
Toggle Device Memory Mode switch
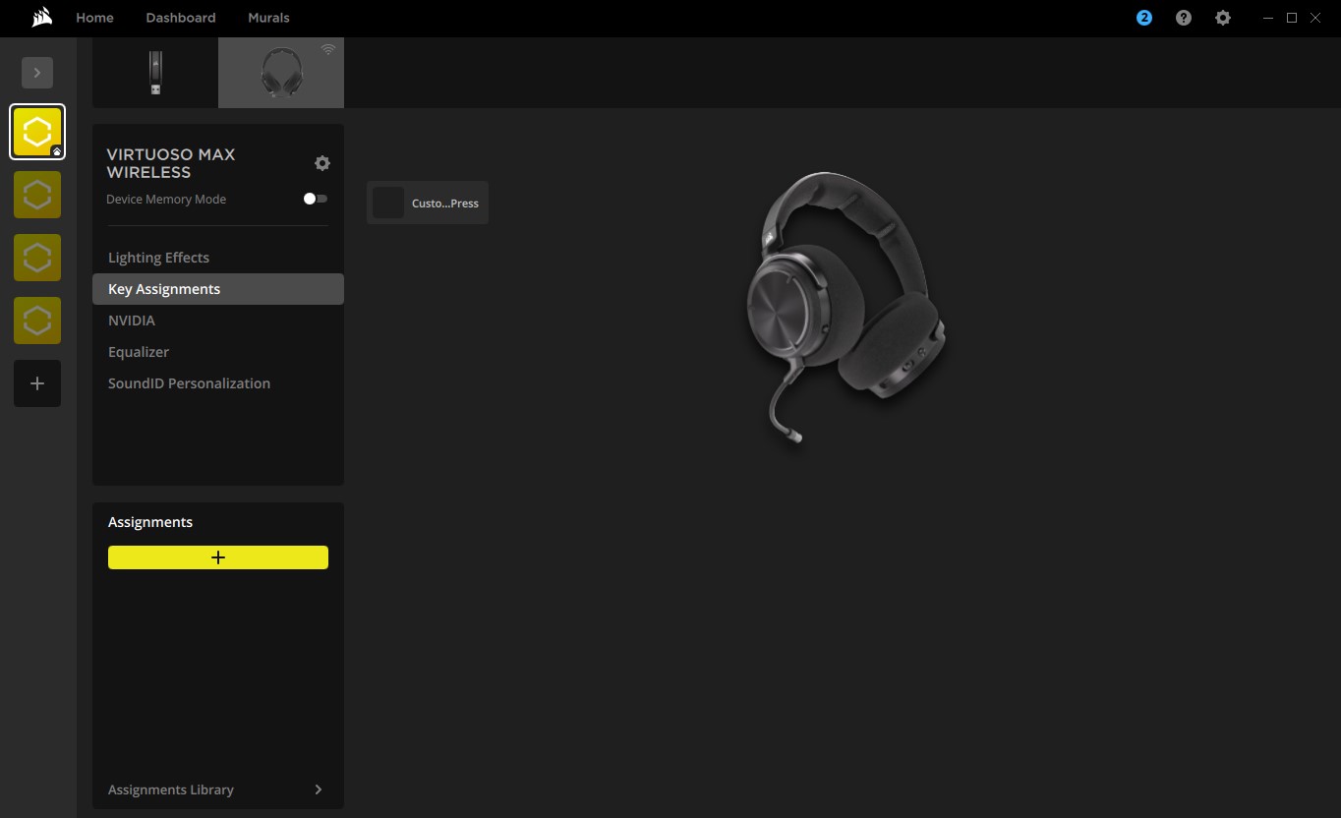(x=315, y=199)
